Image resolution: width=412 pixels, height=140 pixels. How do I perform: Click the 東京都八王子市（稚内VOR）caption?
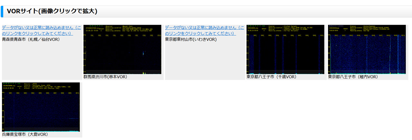tap(353, 77)
